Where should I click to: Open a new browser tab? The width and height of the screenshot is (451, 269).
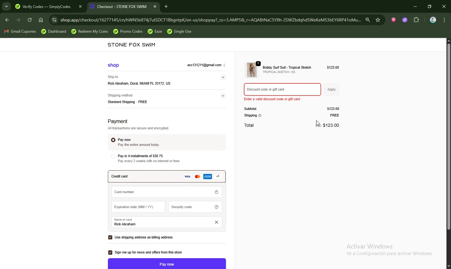point(166,6)
